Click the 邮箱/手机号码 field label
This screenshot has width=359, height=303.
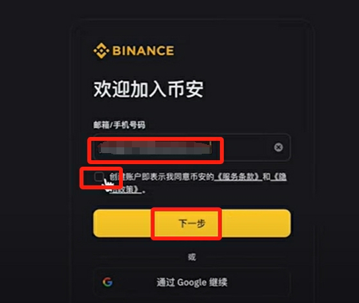click(x=119, y=125)
